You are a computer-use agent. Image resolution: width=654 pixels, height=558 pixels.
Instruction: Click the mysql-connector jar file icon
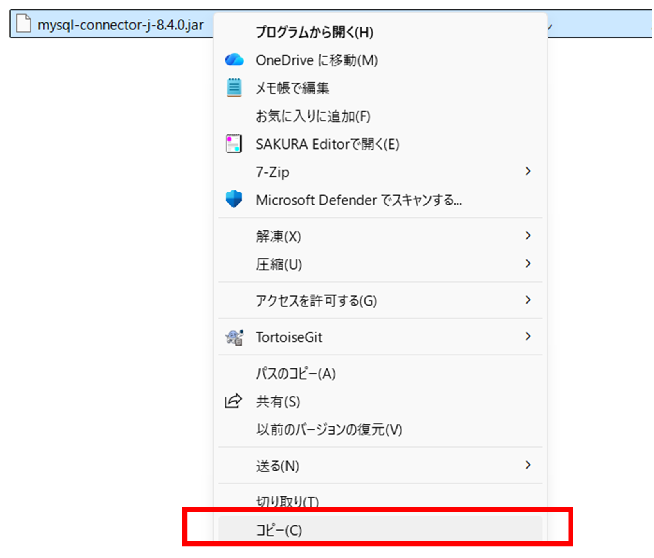pyautogui.click(x=23, y=24)
